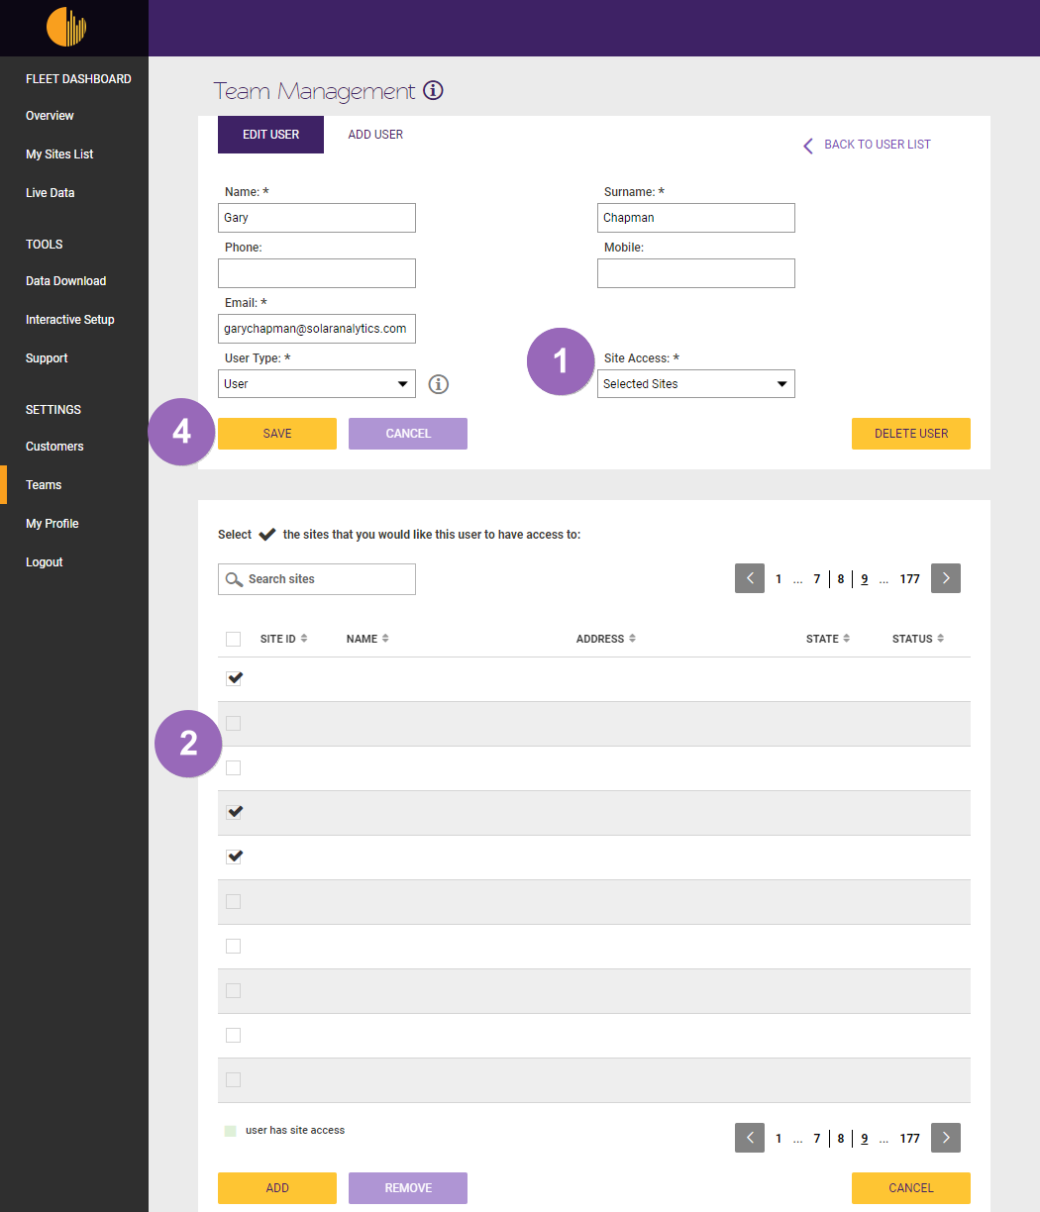Click the Surname input field
The image size is (1040, 1212).
click(x=696, y=218)
